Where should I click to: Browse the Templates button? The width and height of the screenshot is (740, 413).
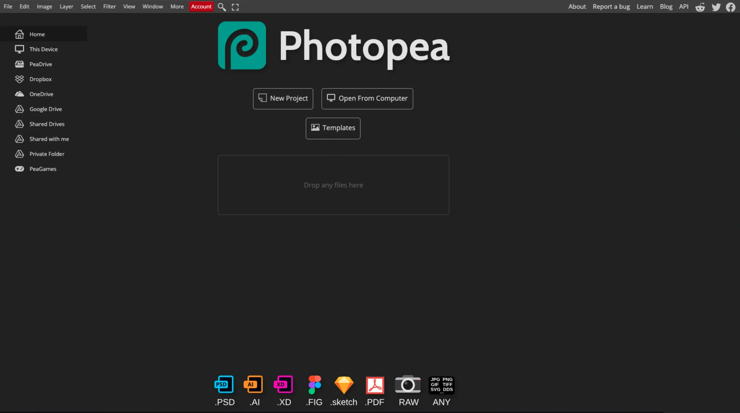point(333,128)
